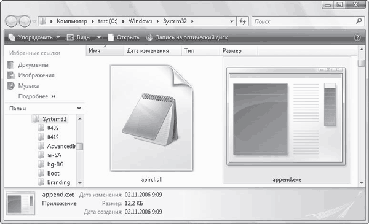Click Избранные ссылки header

(35, 53)
